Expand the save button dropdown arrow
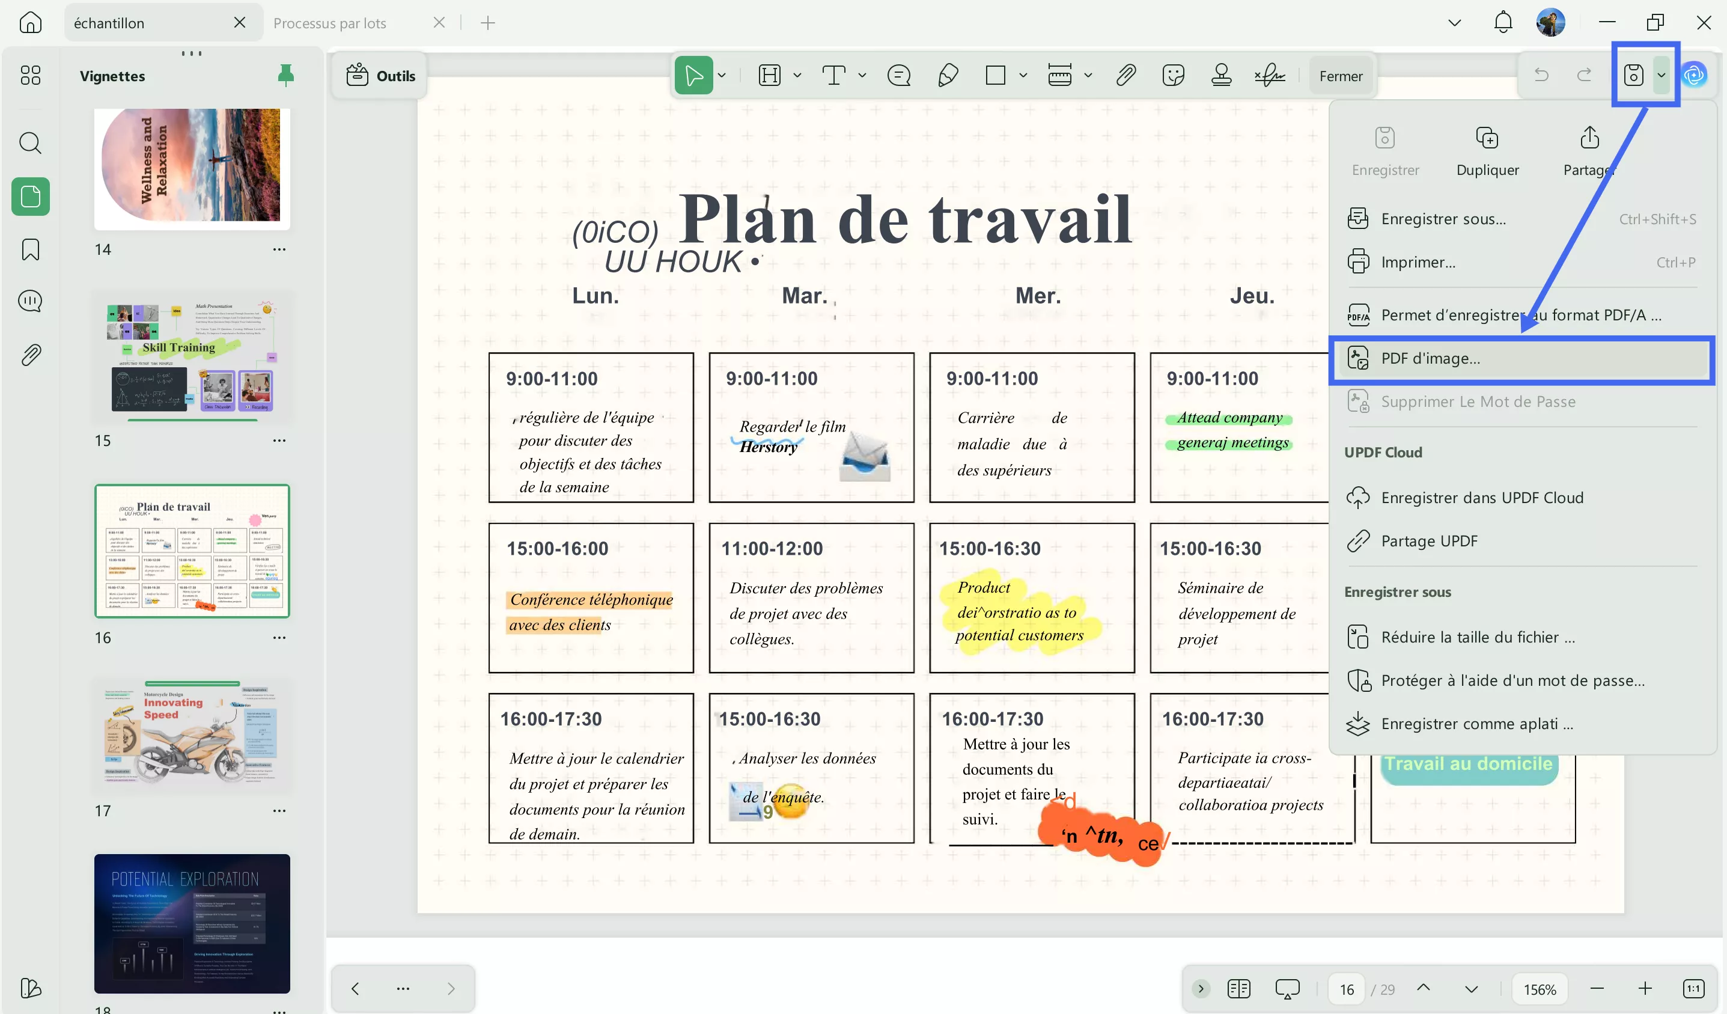The image size is (1727, 1014). pyautogui.click(x=1662, y=75)
